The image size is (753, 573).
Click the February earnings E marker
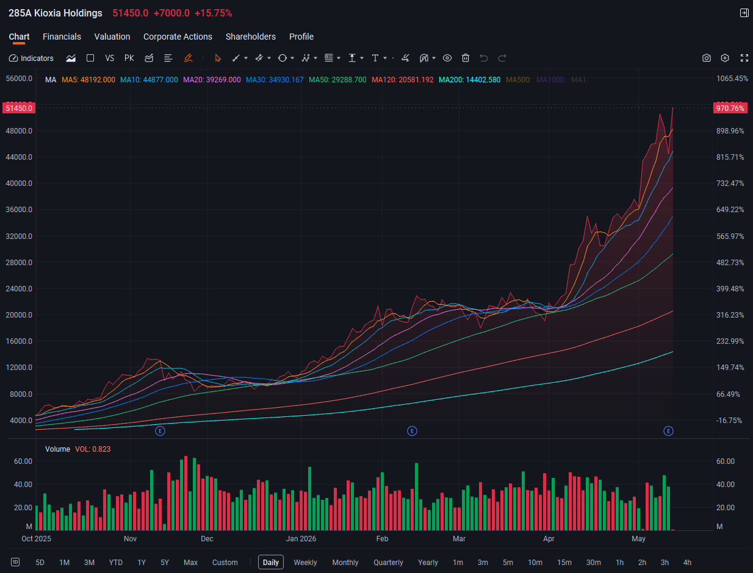pos(412,431)
